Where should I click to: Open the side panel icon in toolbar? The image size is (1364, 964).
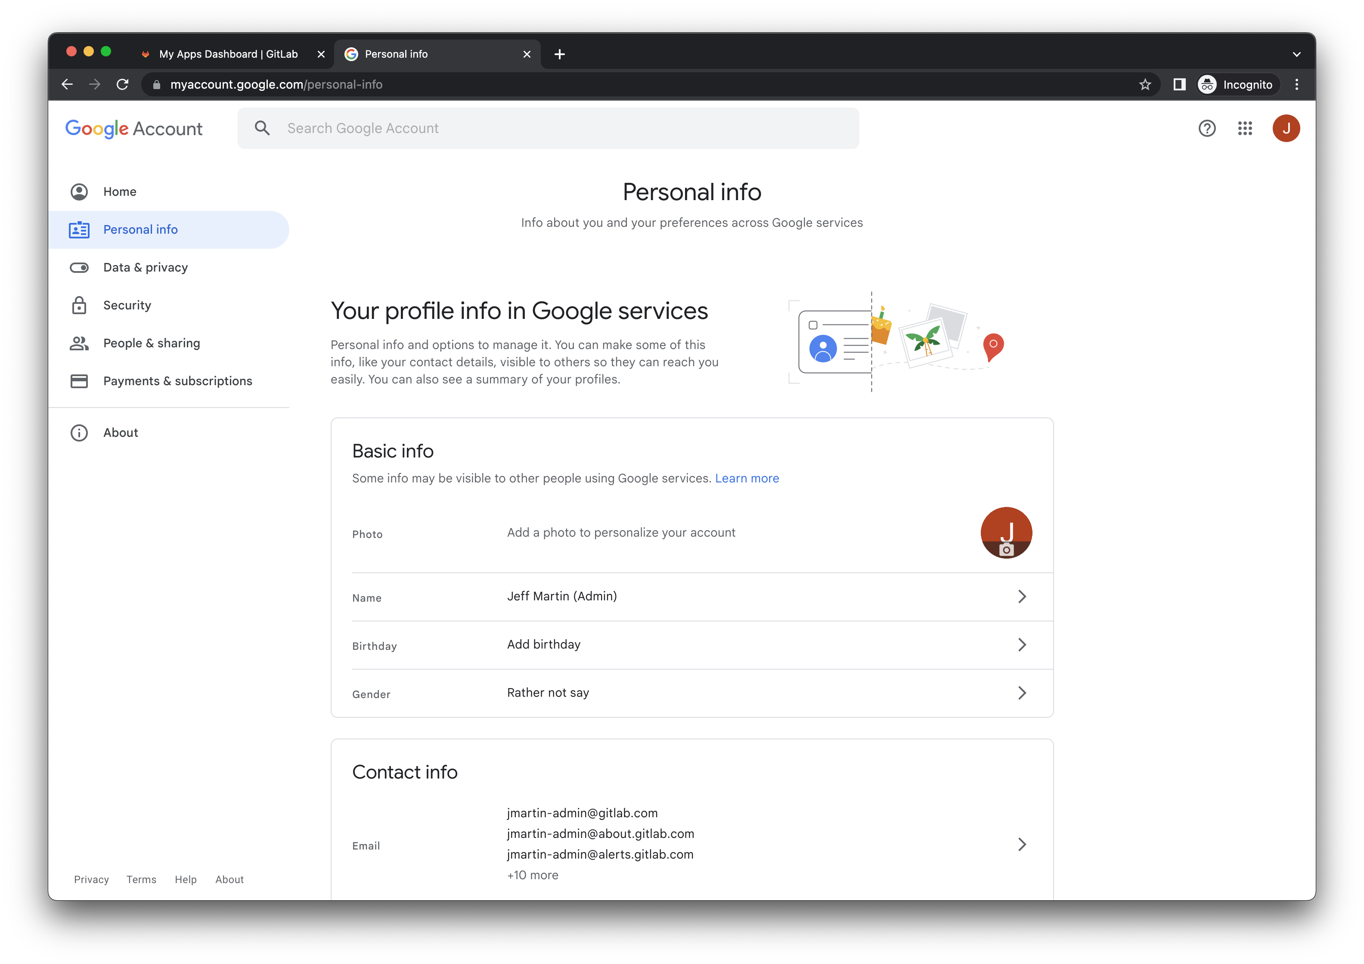[x=1179, y=84]
